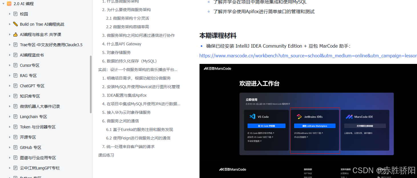The height and width of the screenshot is (178, 417).
Task: Click the VS Code logo in workbench image
Action: [252, 116]
